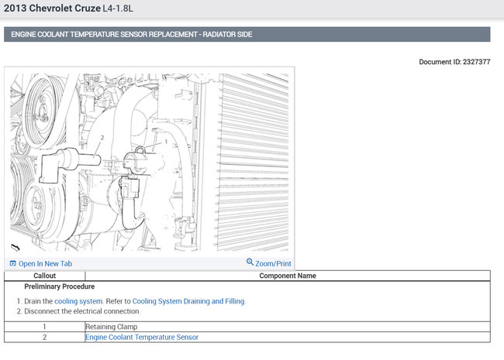
Task: Click callout number 1 table cell
Action: pyautogui.click(x=45, y=327)
